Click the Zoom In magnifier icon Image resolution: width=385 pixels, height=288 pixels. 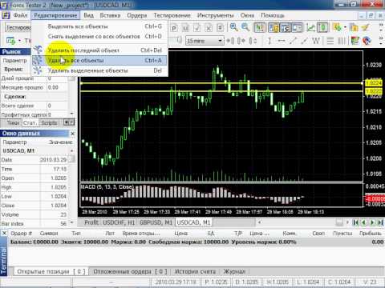tap(234, 27)
